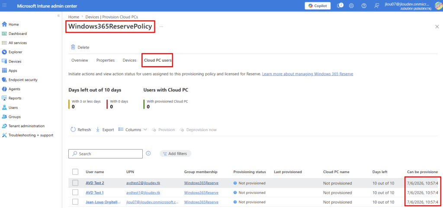Check the Jean-Loup Orgitell row checkbox
The height and width of the screenshot is (208, 443).
(x=75, y=202)
